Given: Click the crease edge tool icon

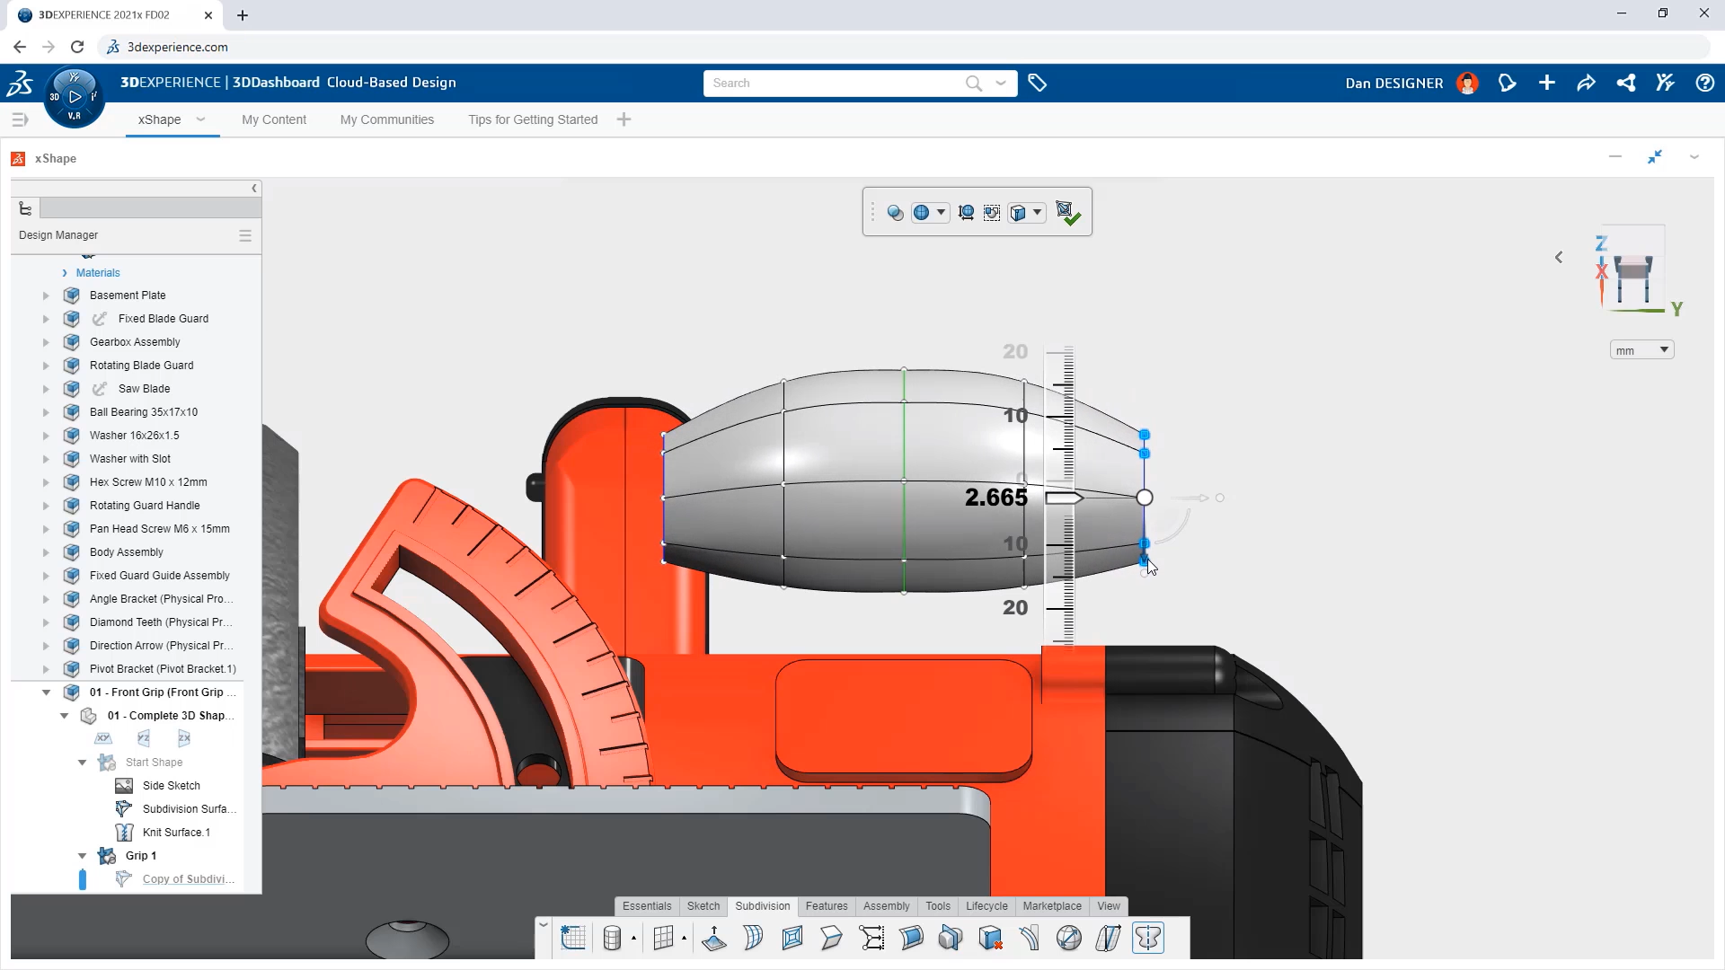Looking at the screenshot, I should (1031, 937).
